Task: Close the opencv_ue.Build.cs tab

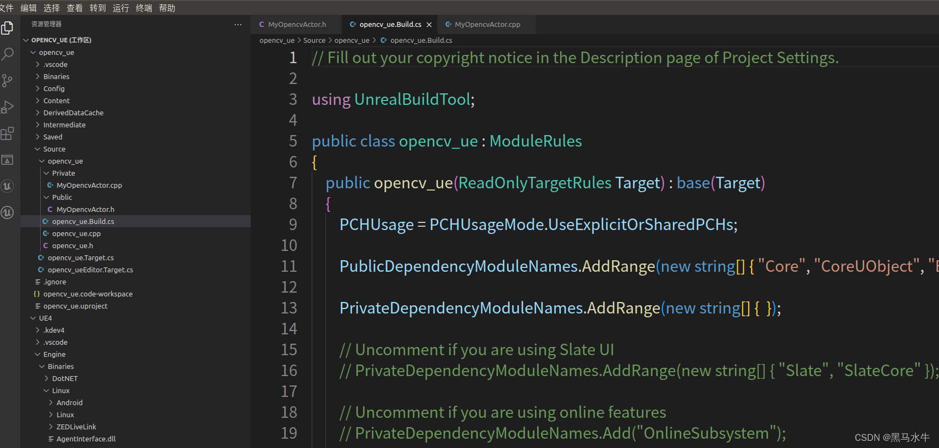Action: [x=429, y=25]
